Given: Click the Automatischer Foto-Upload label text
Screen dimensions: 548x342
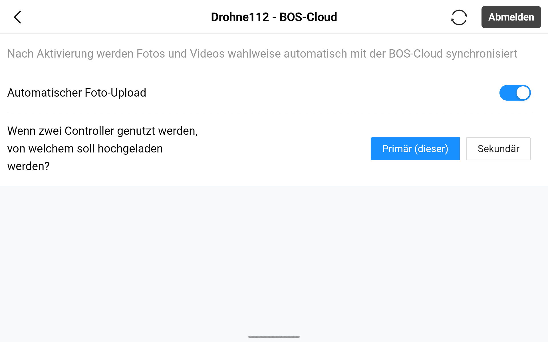Looking at the screenshot, I should [x=76, y=93].
